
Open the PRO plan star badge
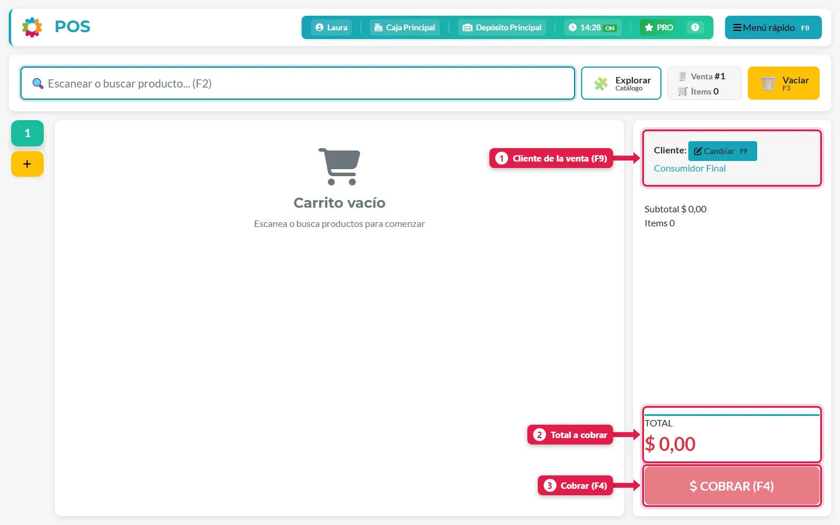coord(659,27)
